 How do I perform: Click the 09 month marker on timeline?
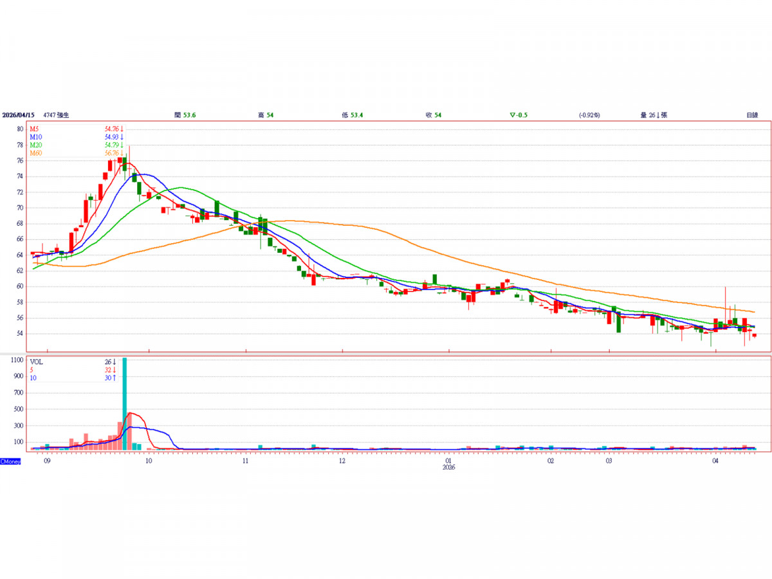(47, 461)
